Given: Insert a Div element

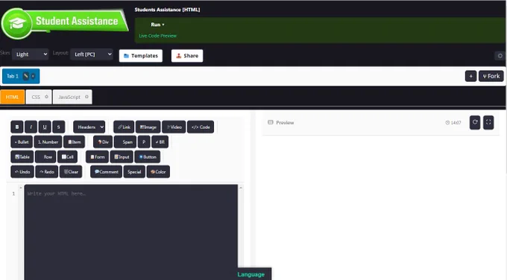Looking at the screenshot, I should pyautogui.click(x=103, y=141).
